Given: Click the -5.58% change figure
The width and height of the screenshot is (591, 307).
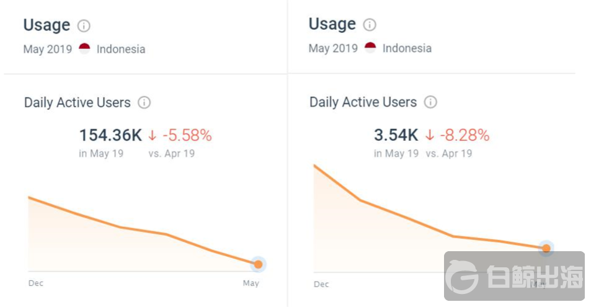Looking at the screenshot, I should click(187, 135).
